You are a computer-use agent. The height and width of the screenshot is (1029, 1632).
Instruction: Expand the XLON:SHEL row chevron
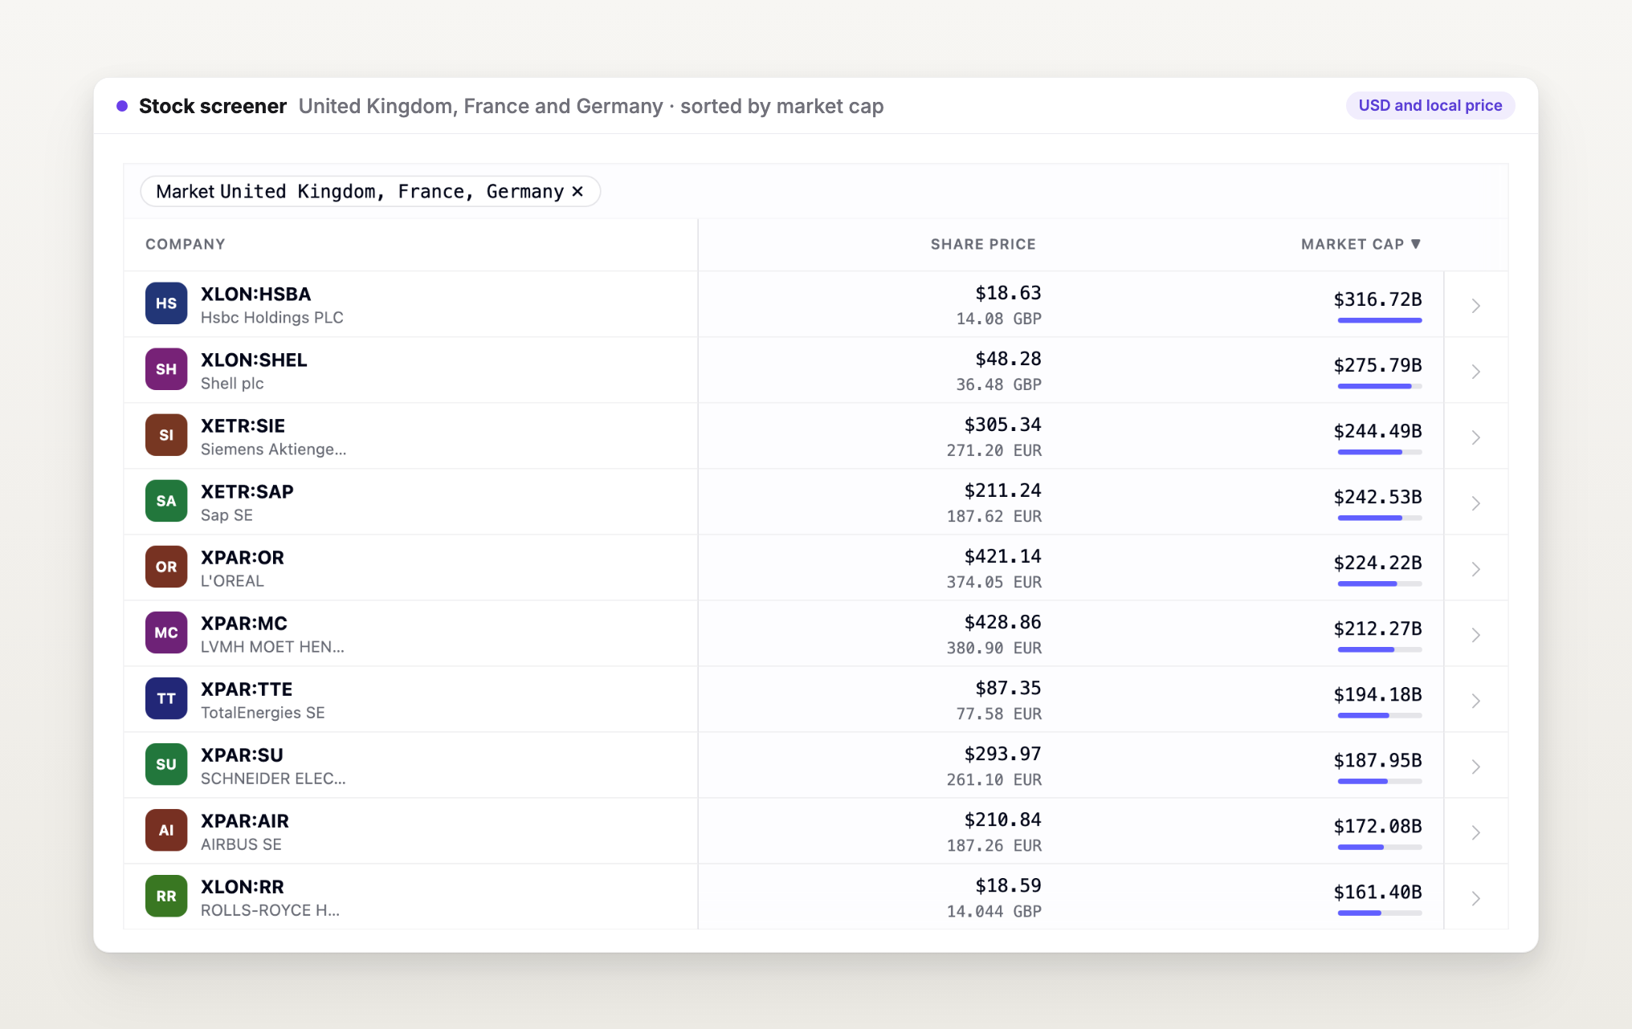[1476, 371]
